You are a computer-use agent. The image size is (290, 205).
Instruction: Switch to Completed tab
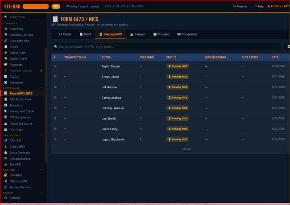click(187, 34)
